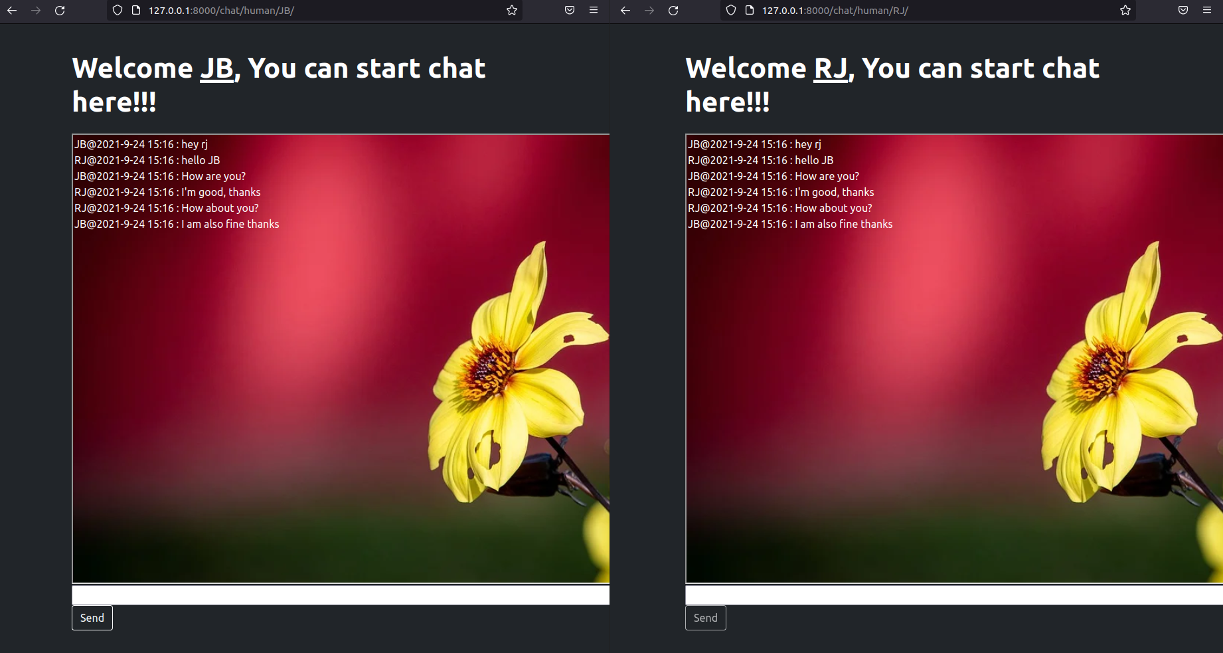Bookmark the JB chat page with star
This screenshot has width=1223, height=653.
(x=512, y=11)
